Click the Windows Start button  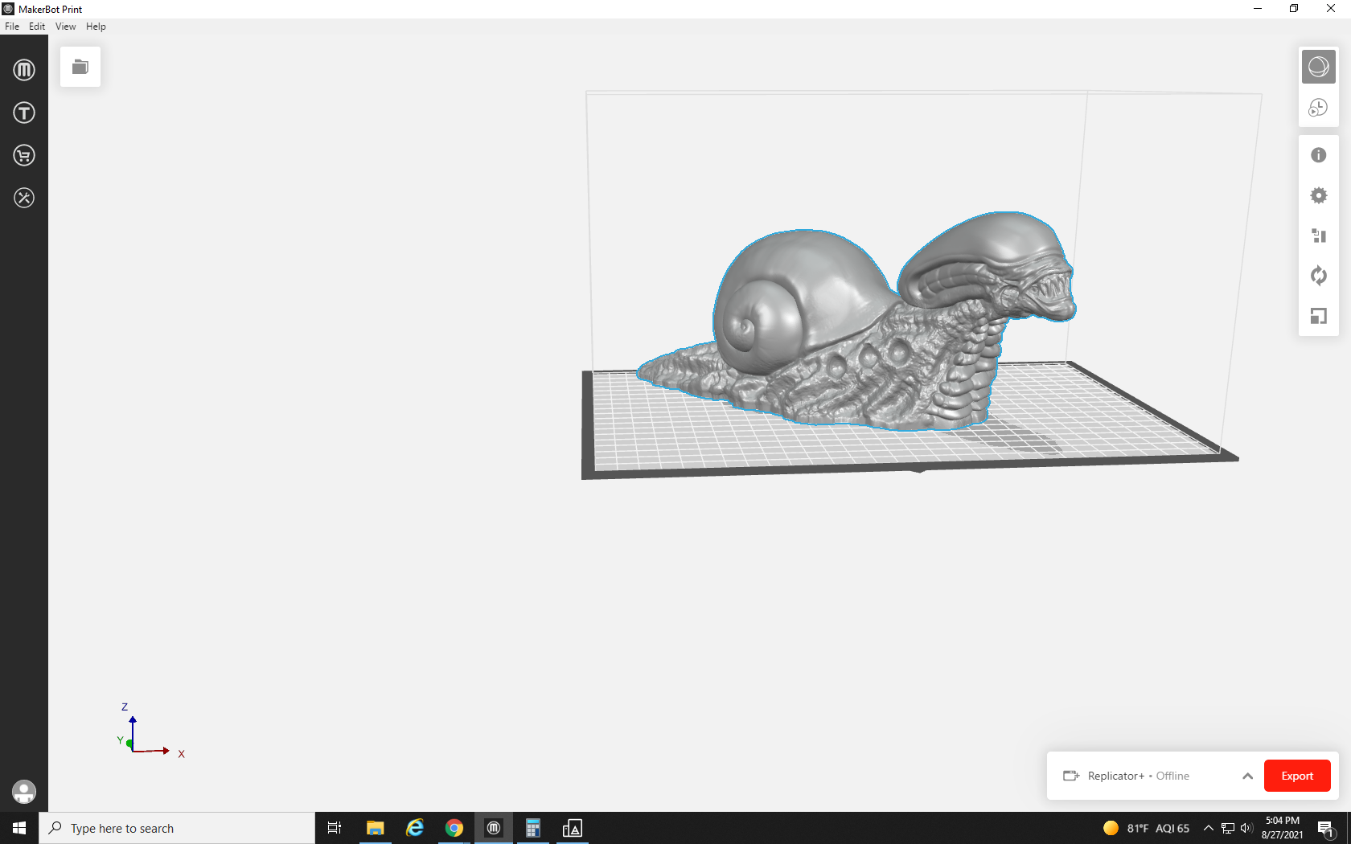click(19, 828)
